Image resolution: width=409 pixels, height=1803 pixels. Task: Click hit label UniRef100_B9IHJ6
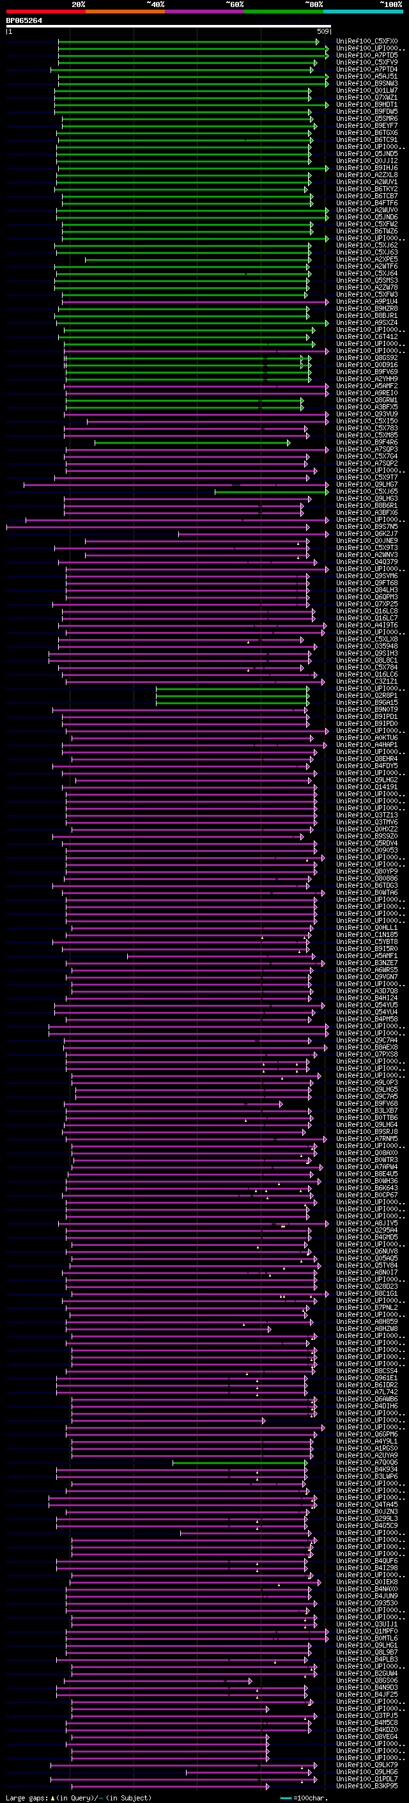(367, 168)
